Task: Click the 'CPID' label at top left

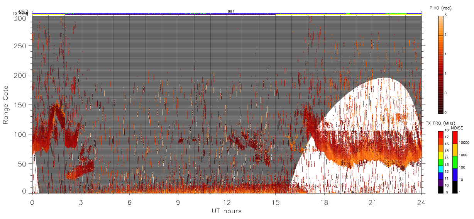Action: click(24, 11)
